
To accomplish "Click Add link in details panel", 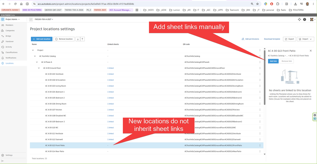I will [x=273, y=61].
